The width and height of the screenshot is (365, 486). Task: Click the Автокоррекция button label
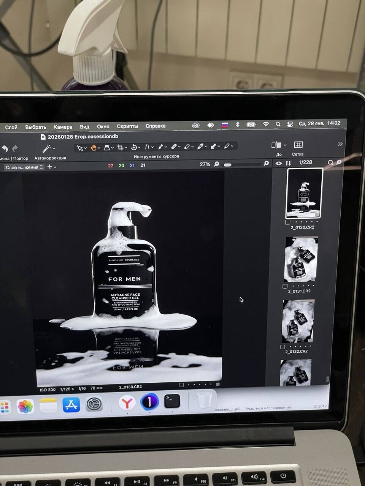(50, 158)
